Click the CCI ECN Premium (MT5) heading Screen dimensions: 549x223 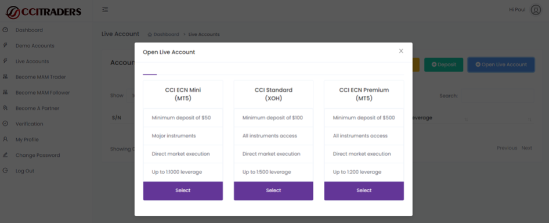click(364, 94)
